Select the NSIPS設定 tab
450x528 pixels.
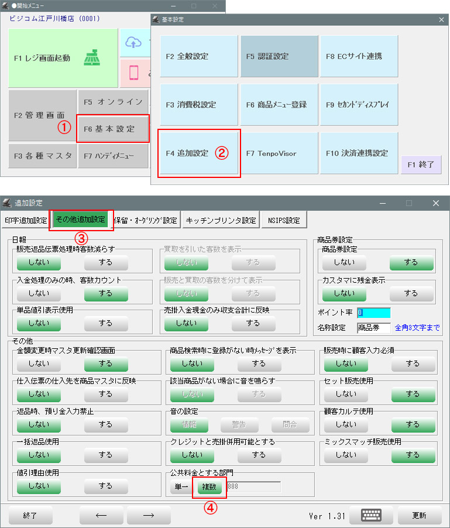(x=284, y=220)
